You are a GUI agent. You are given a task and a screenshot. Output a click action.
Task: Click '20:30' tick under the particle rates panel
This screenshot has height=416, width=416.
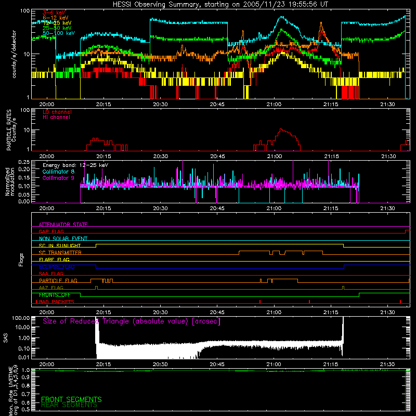[x=161, y=157]
